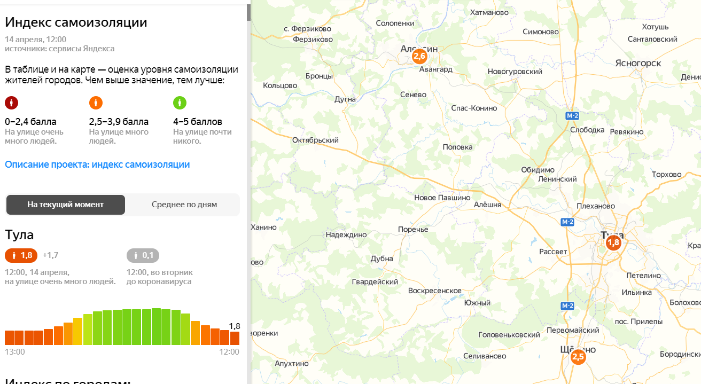Click the "Индекс самоизоляции" heading
Screen dimensions: 701x384
tap(76, 22)
